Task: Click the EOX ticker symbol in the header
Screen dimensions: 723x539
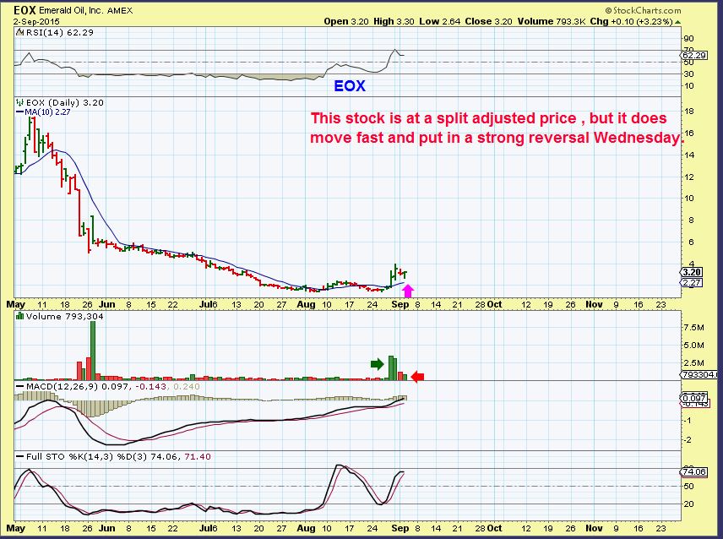Action: (24, 10)
